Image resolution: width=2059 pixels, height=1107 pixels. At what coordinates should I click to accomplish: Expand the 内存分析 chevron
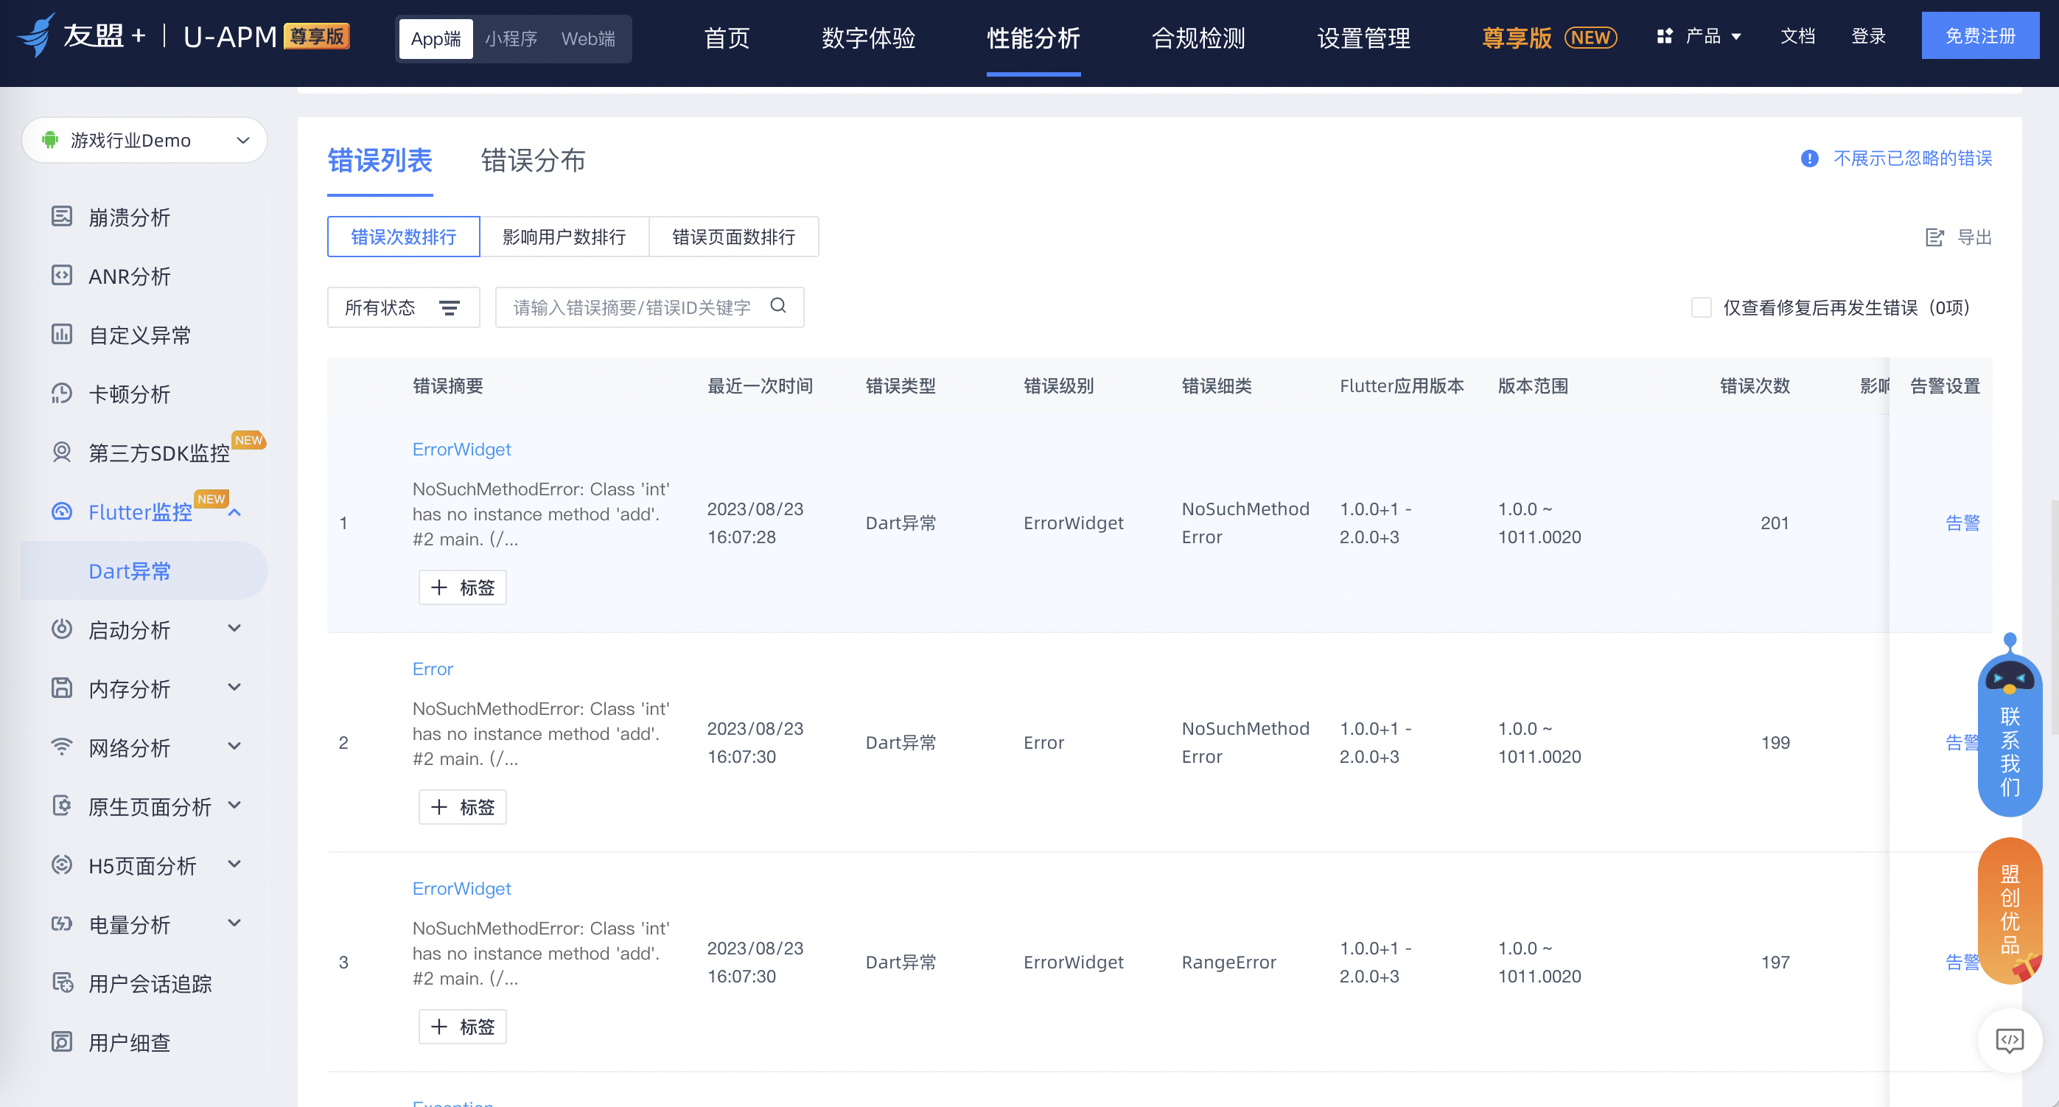(x=235, y=688)
